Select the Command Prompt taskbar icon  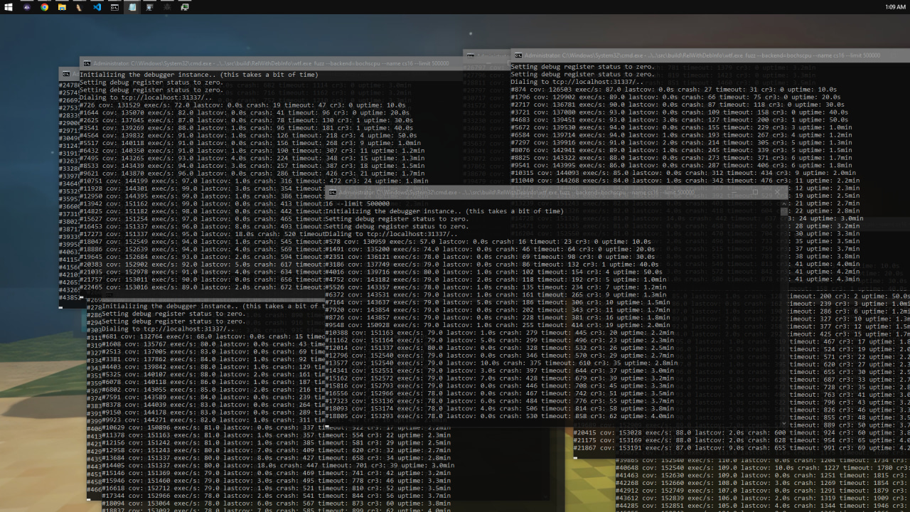[x=114, y=7]
